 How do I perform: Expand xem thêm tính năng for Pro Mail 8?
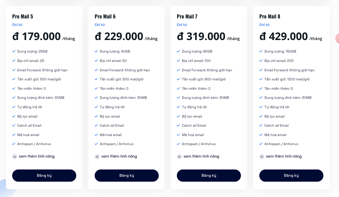[281, 156]
